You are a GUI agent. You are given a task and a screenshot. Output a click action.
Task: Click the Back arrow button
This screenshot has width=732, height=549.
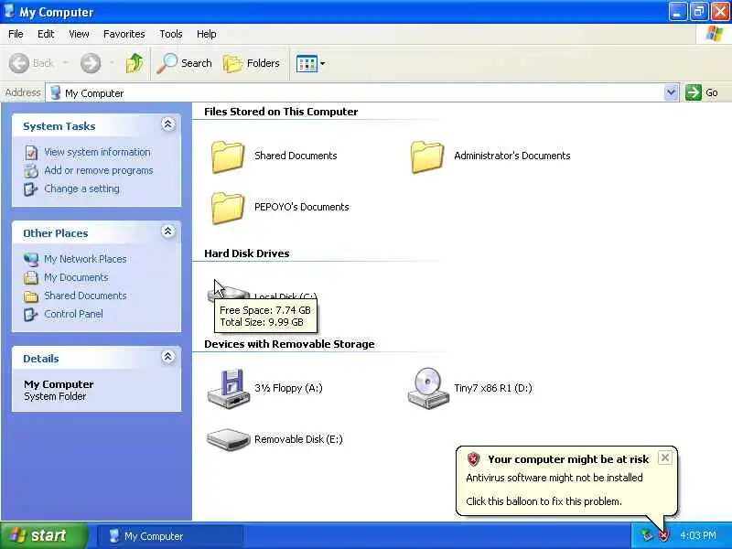tap(19, 63)
